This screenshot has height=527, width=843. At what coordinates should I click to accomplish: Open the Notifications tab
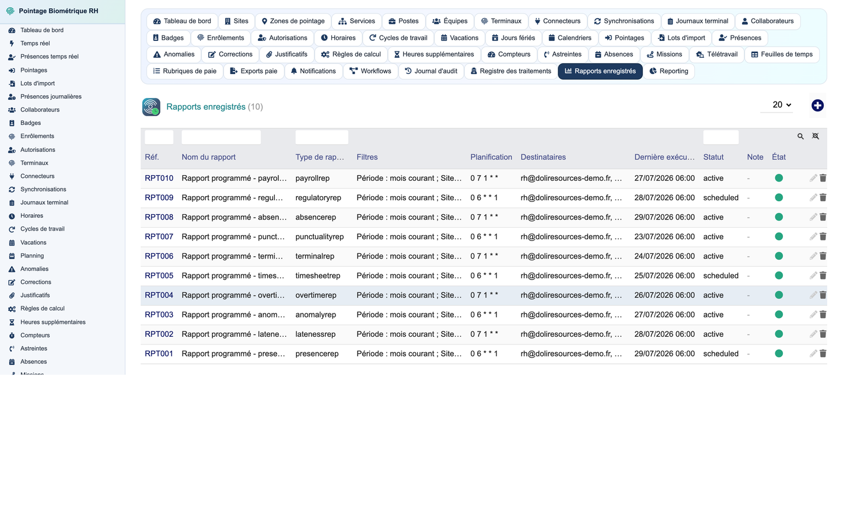(313, 71)
